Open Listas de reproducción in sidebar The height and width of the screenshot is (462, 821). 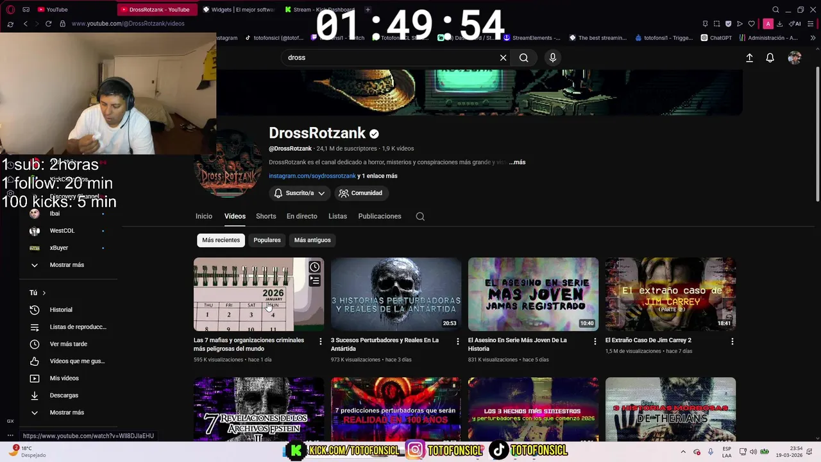[x=67, y=327]
